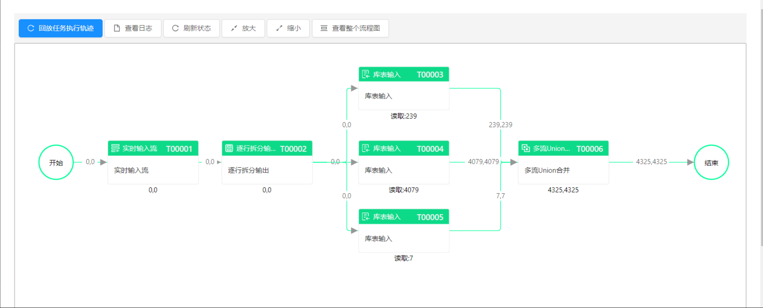
Task: Select node header T00004
Action: [x=404, y=148]
